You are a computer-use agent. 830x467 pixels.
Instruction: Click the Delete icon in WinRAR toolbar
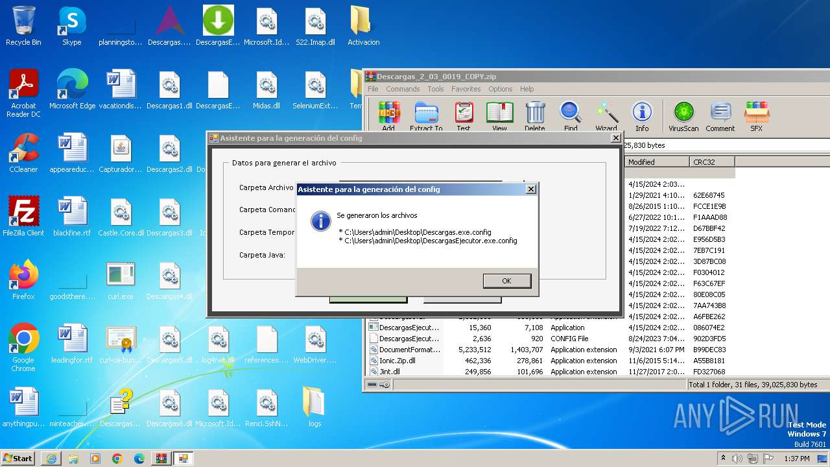pos(535,116)
